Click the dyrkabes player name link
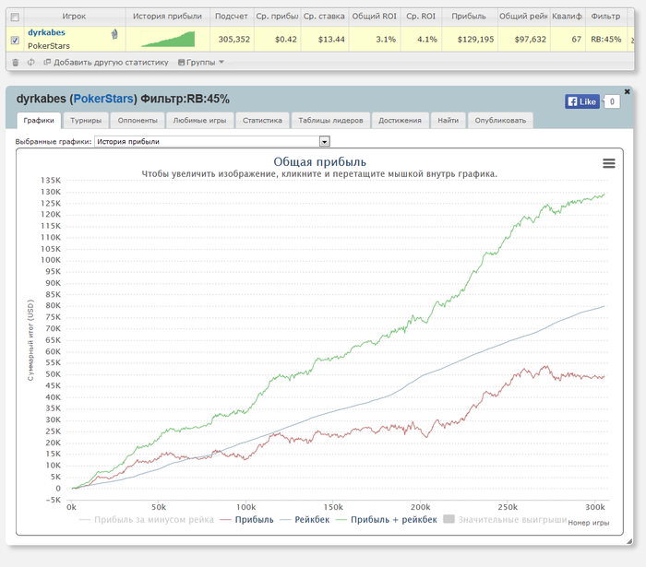The image size is (646, 567). (x=46, y=32)
